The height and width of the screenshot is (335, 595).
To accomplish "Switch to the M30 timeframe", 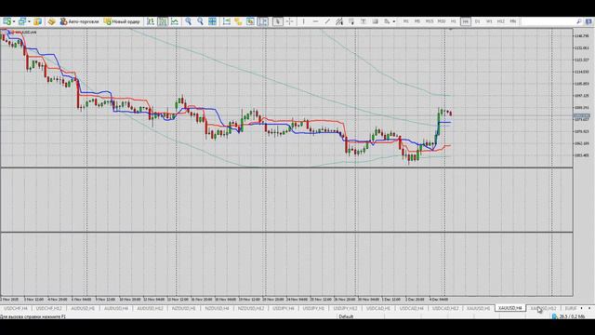I will [x=442, y=21].
